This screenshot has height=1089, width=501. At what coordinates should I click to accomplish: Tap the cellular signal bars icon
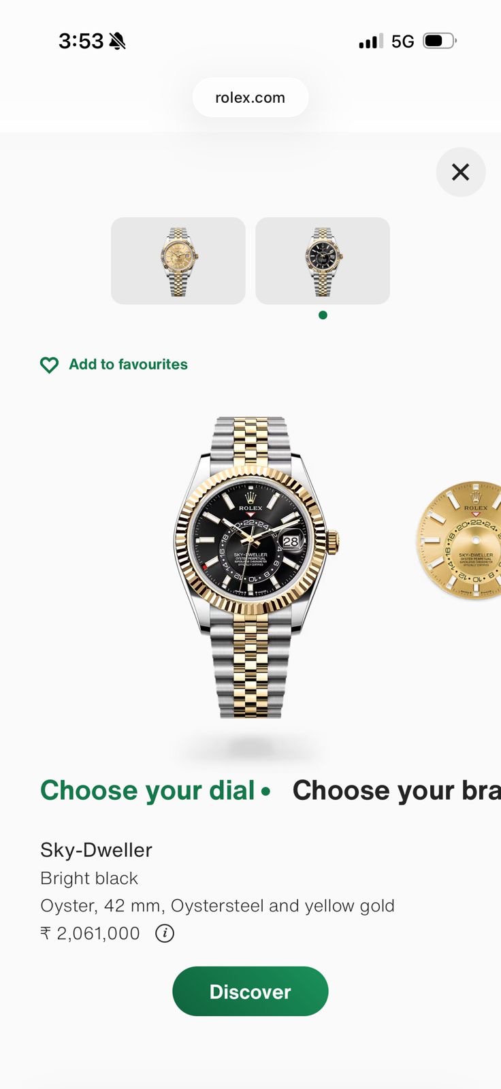coord(371,42)
